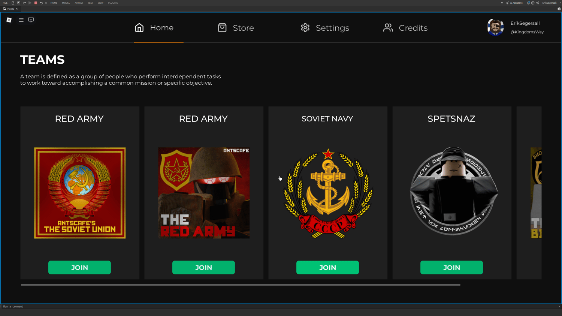Viewport: 562px width, 316px height.
Task: Join the Soviet Navy team
Action: point(327,268)
